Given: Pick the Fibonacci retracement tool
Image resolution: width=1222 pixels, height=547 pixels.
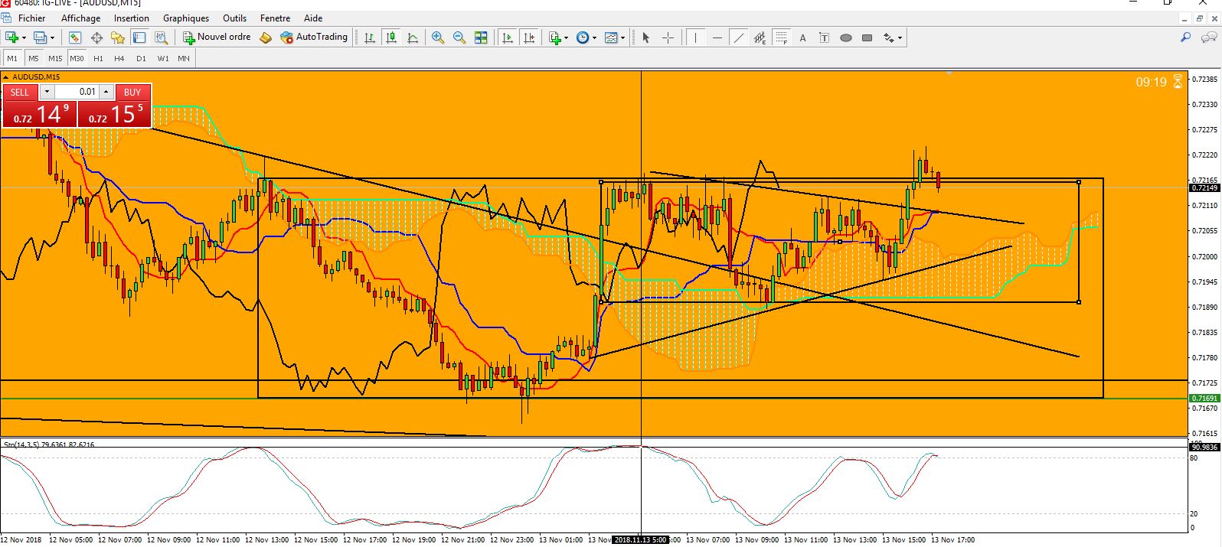Looking at the screenshot, I should [781, 37].
